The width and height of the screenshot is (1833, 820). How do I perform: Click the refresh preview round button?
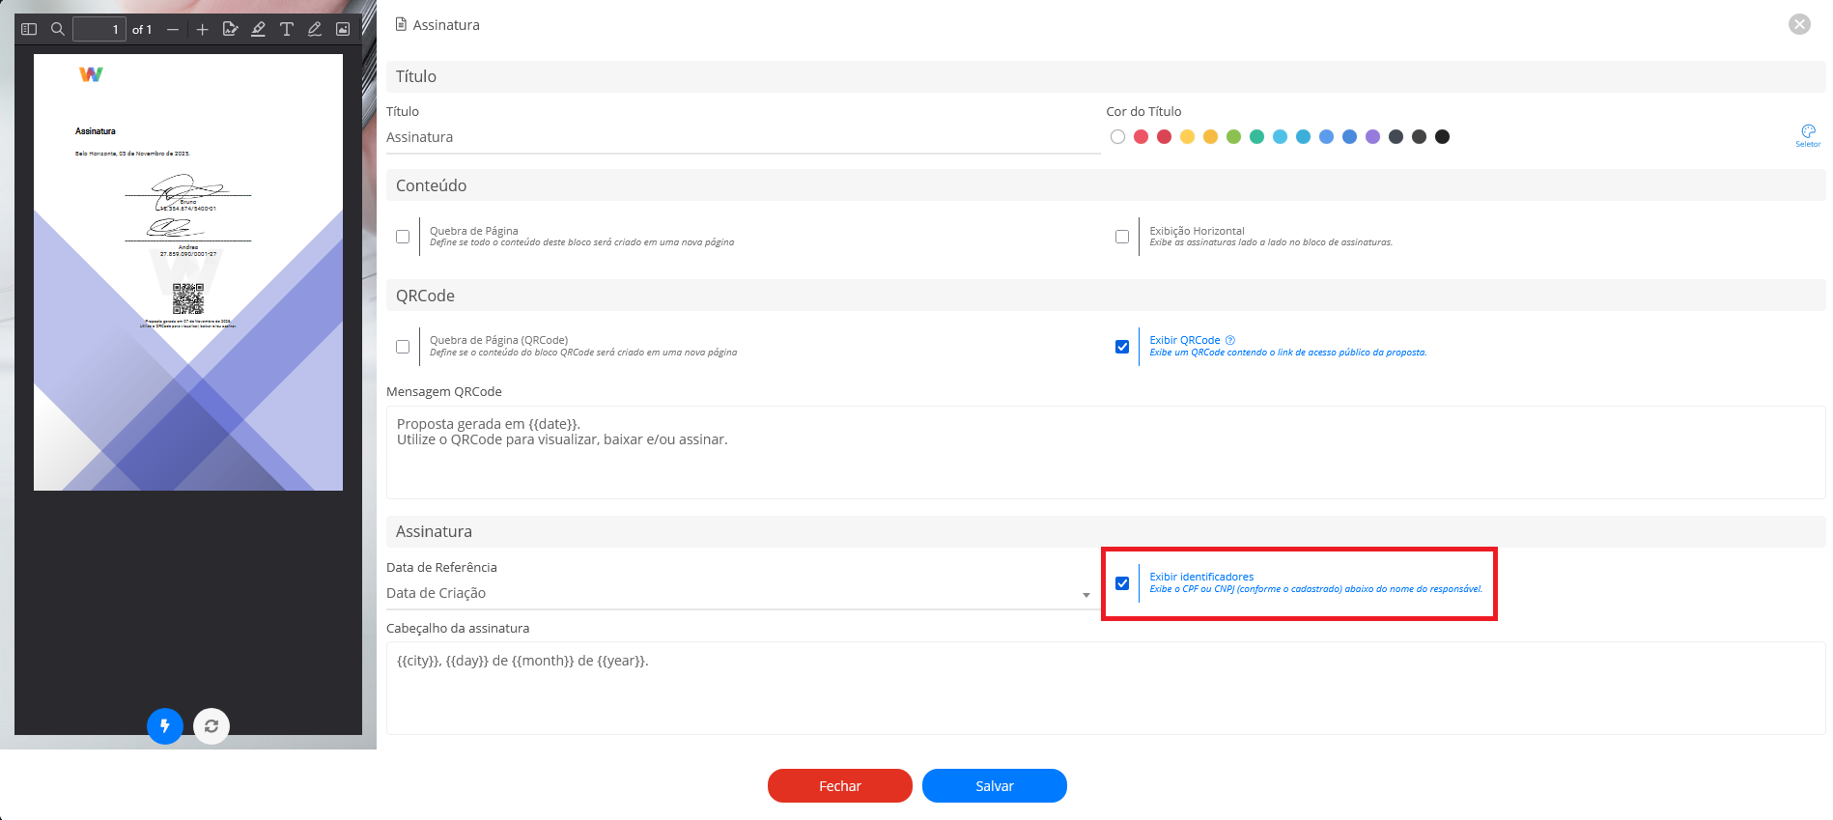pos(211,726)
